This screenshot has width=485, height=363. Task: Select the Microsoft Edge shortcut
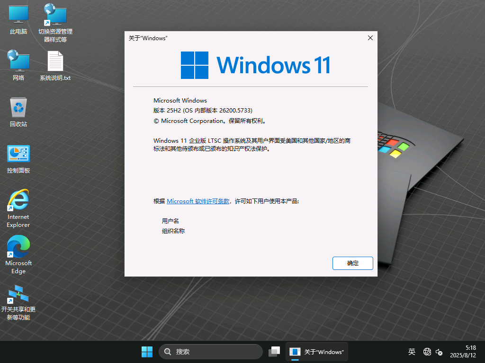(x=18, y=255)
